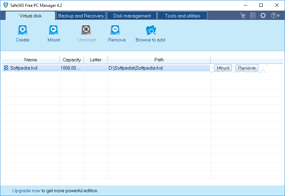The width and height of the screenshot is (285, 196).
Task: Sort by the Path column header
Action: (159, 60)
